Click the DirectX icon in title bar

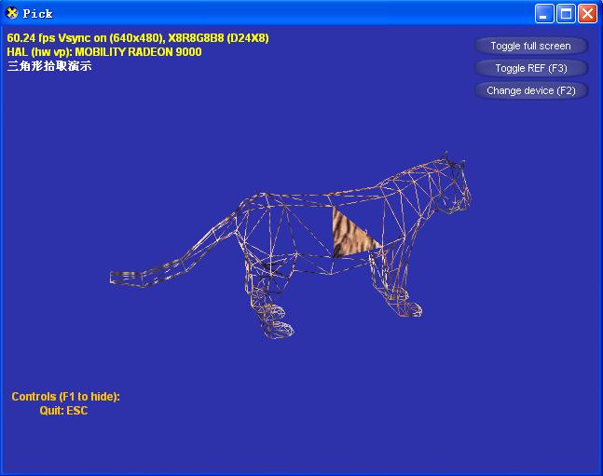coord(12,13)
